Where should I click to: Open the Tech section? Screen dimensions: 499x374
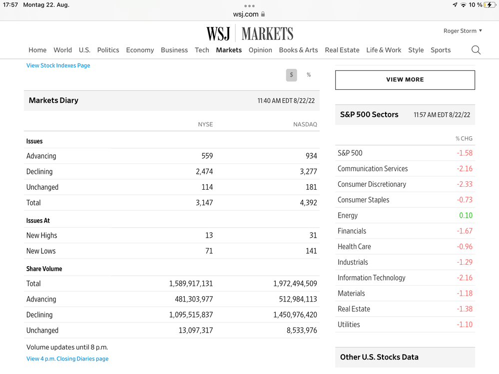pyautogui.click(x=202, y=50)
